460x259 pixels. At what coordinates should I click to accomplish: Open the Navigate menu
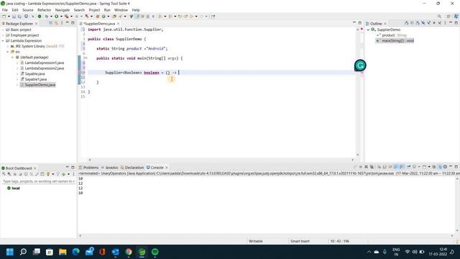(x=63, y=10)
